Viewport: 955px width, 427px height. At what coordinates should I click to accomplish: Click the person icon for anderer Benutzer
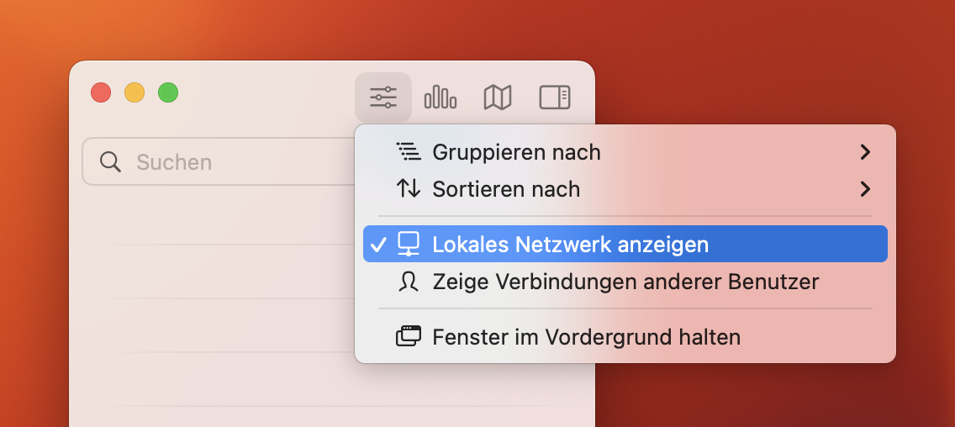pos(409,282)
